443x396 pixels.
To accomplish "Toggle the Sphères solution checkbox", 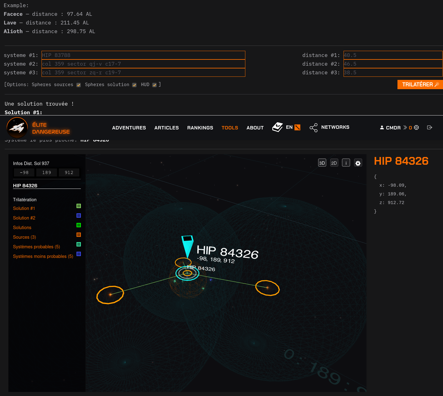I will pyautogui.click(x=134, y=85).
